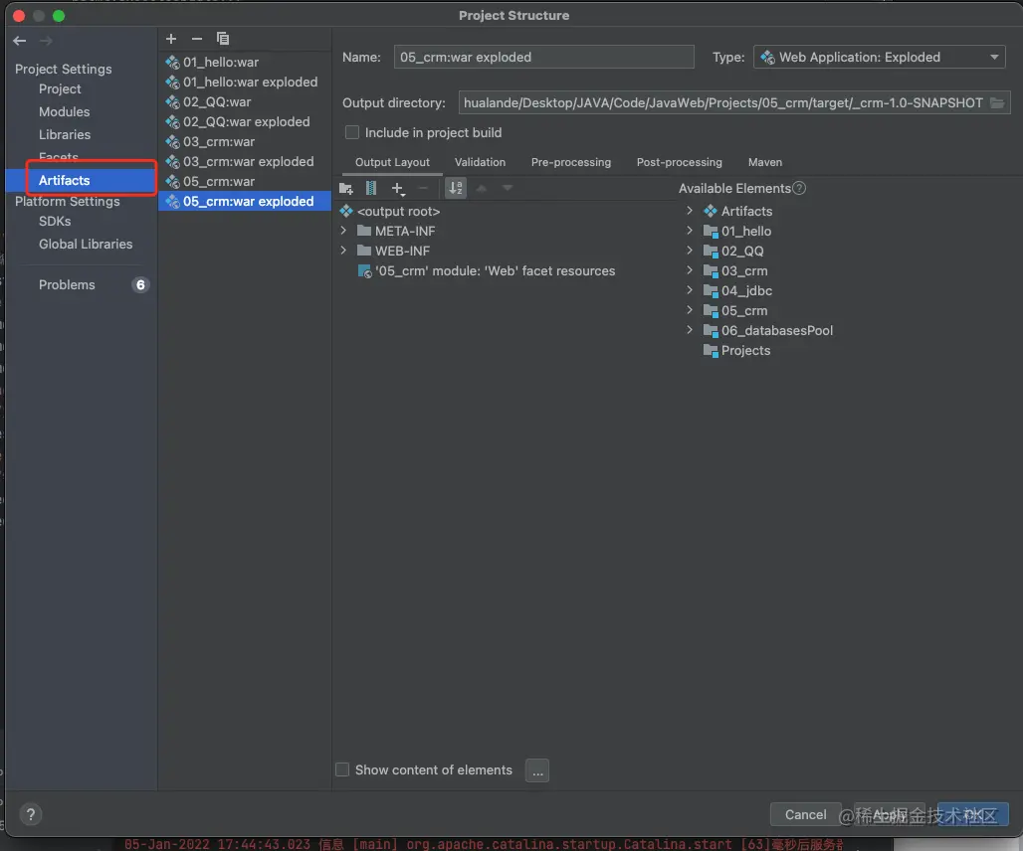Go back with the left arrow
Screen dimensions: 1023x851
point(20,41)
